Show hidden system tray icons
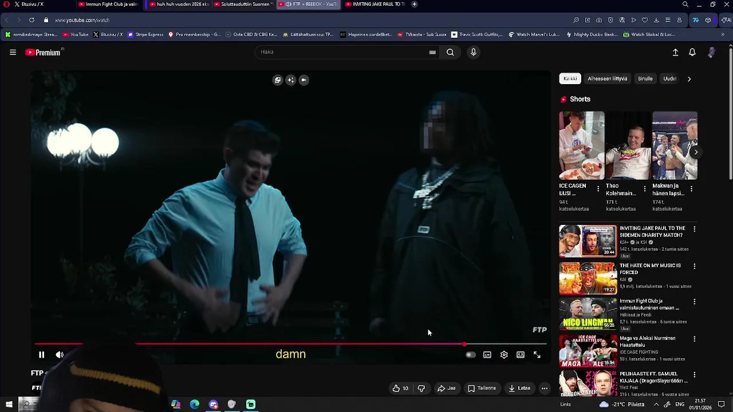The height and width of the screenshot is (412, 733). [x=656, y=405]
